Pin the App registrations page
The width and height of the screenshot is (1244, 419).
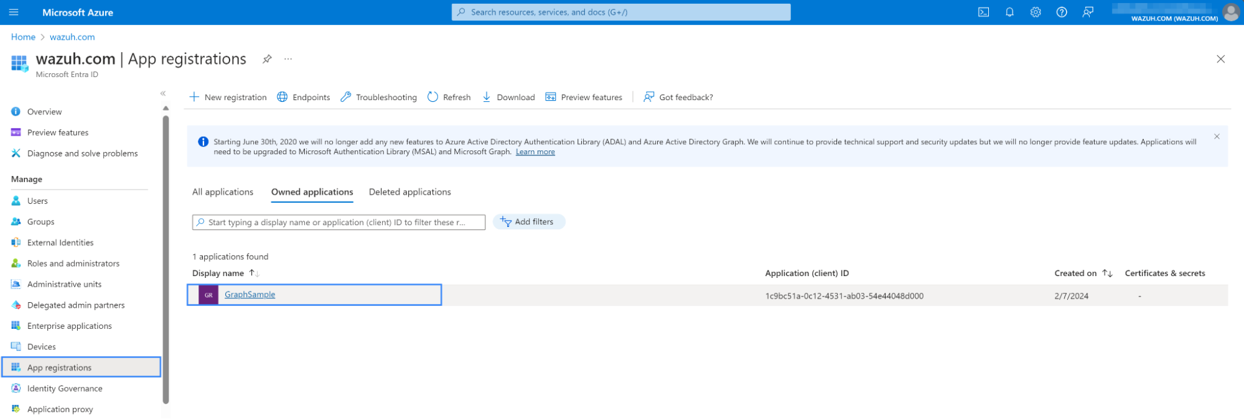coord(267,59)
